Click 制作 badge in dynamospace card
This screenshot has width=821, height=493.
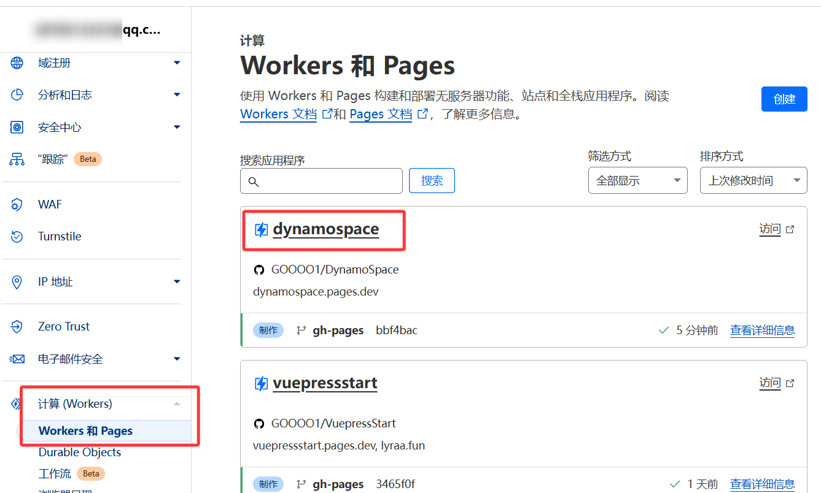pos(268,331)
